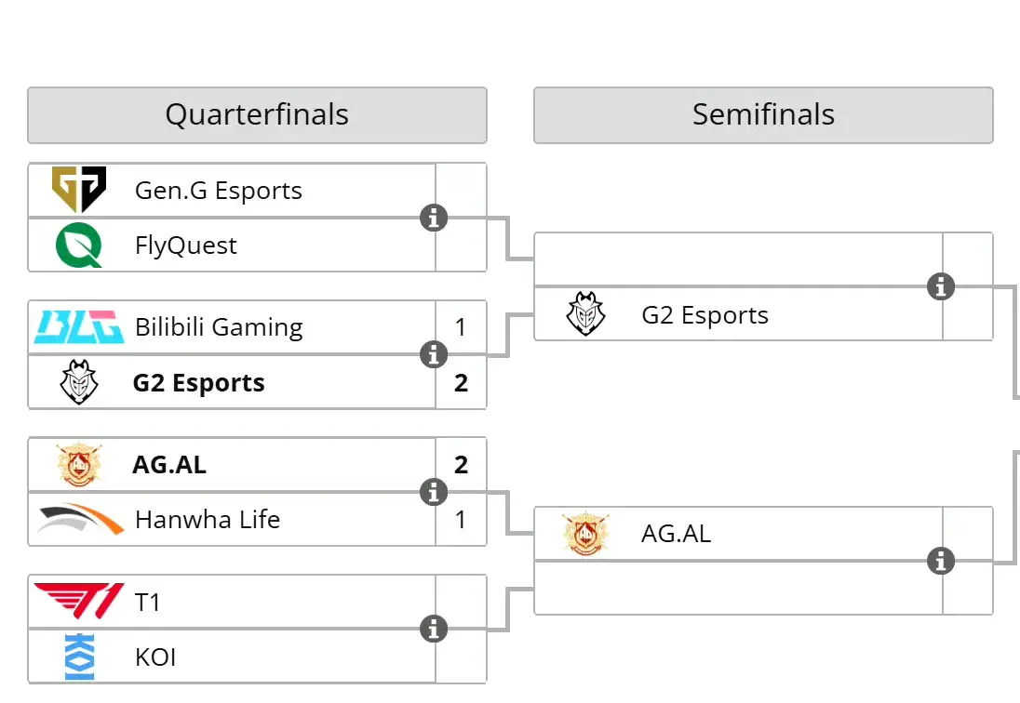Viewport: 1020px width, 703px height.
Task: Click the empty top semifinal slot
Action: click(738, 259)
